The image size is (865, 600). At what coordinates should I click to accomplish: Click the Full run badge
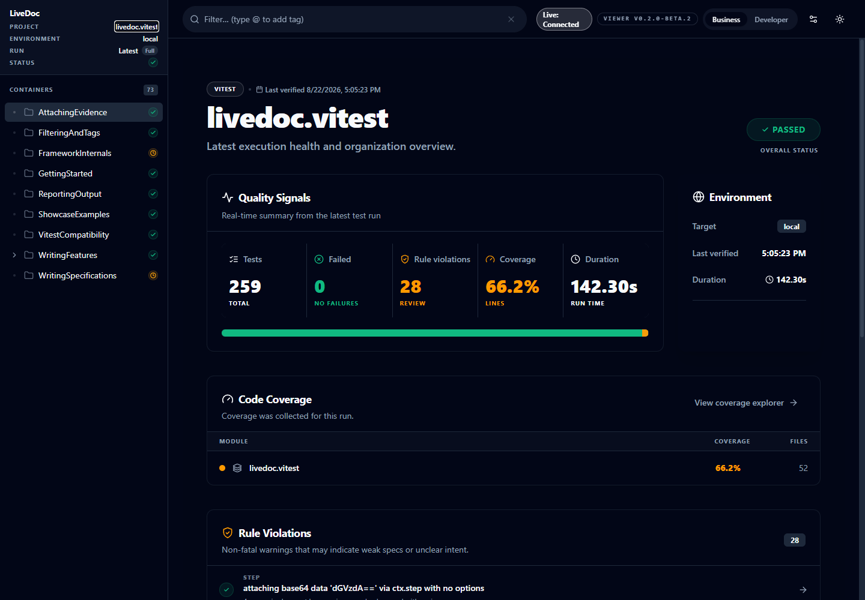click(150, 51)
